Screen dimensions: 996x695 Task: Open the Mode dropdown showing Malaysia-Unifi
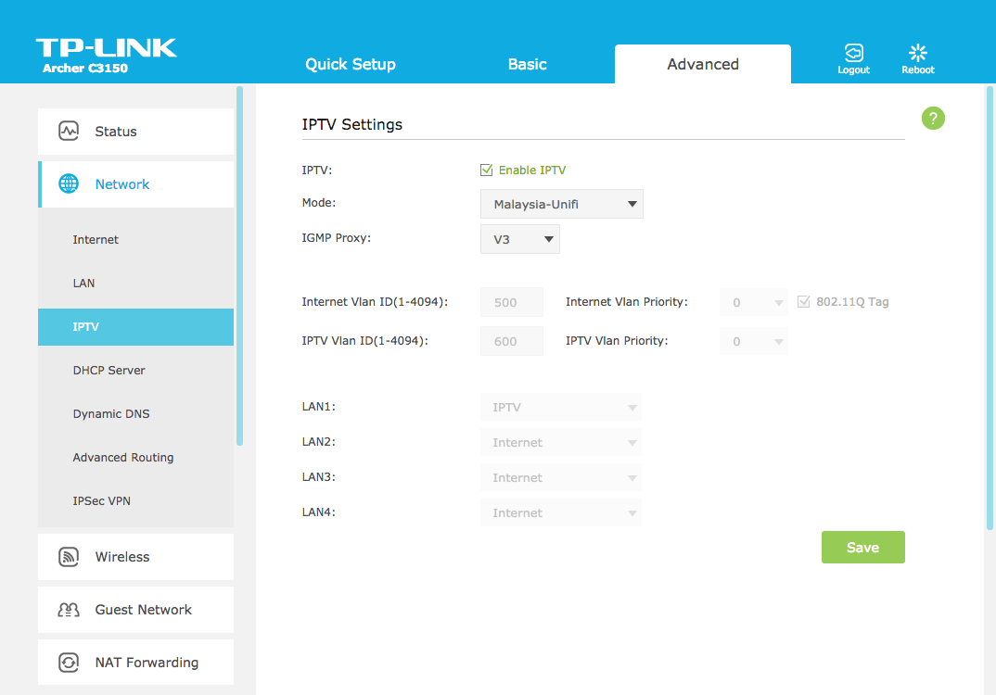pyautogui.click(x=561, y=204)
